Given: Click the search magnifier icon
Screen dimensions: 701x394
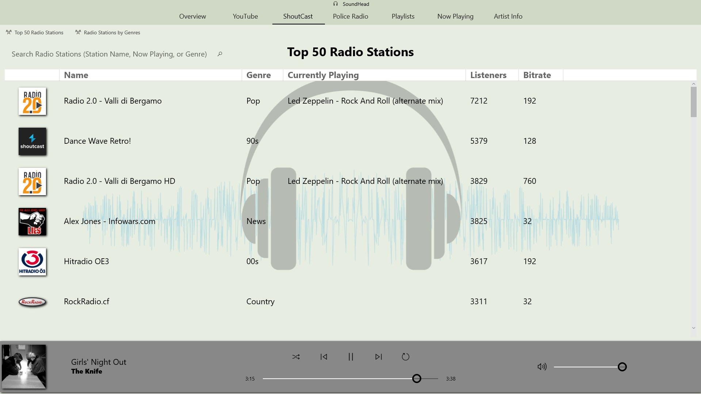Looking at the screenshot, I should 220,54.
